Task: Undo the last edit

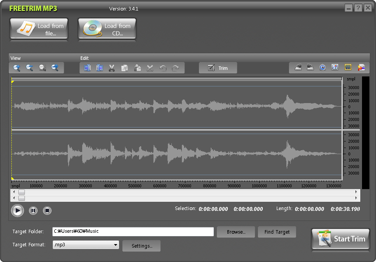Action: pyautogui.click(x=163, y=68)
